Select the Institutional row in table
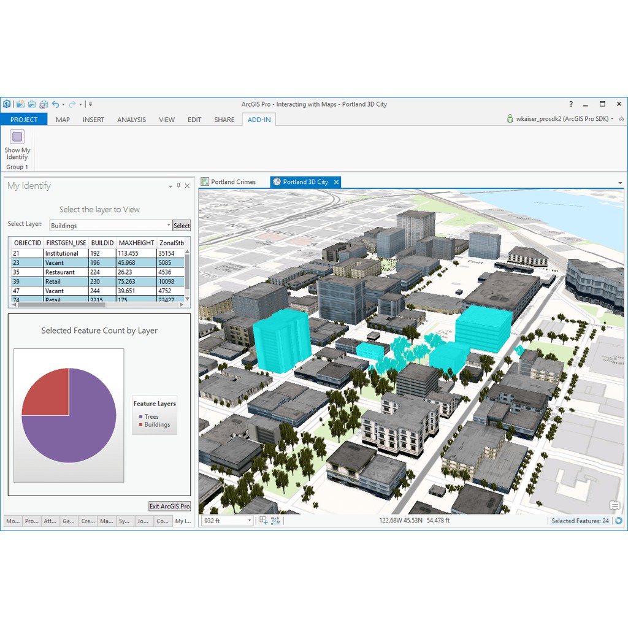This screenshot has width=628, height=628. point(98,253)
